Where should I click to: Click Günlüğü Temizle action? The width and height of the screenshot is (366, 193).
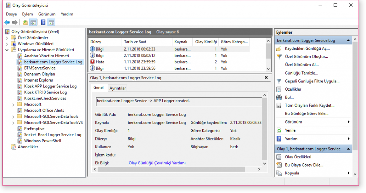click(301, 73)
